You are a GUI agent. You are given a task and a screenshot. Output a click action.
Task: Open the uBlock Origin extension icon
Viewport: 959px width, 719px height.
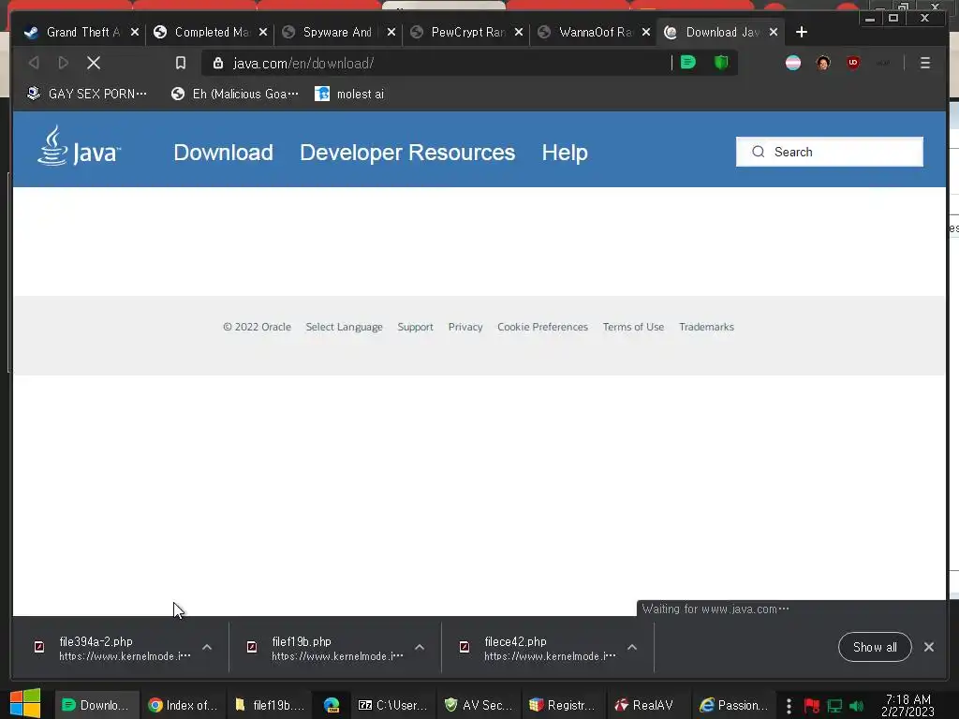[853, 63]
